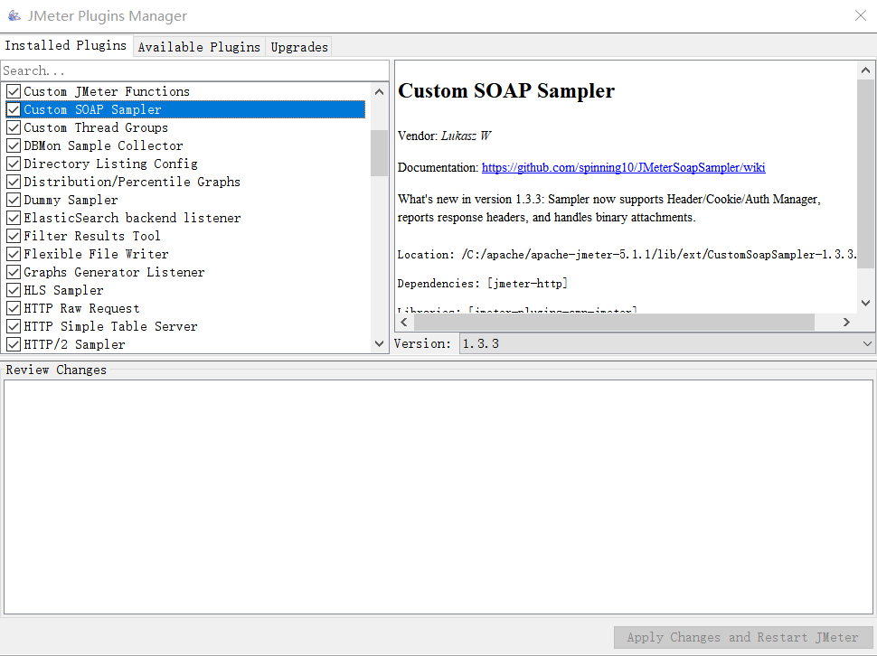
Task: Uncheck the Custom Thread Groups checkbox
Action: [14, 127]
